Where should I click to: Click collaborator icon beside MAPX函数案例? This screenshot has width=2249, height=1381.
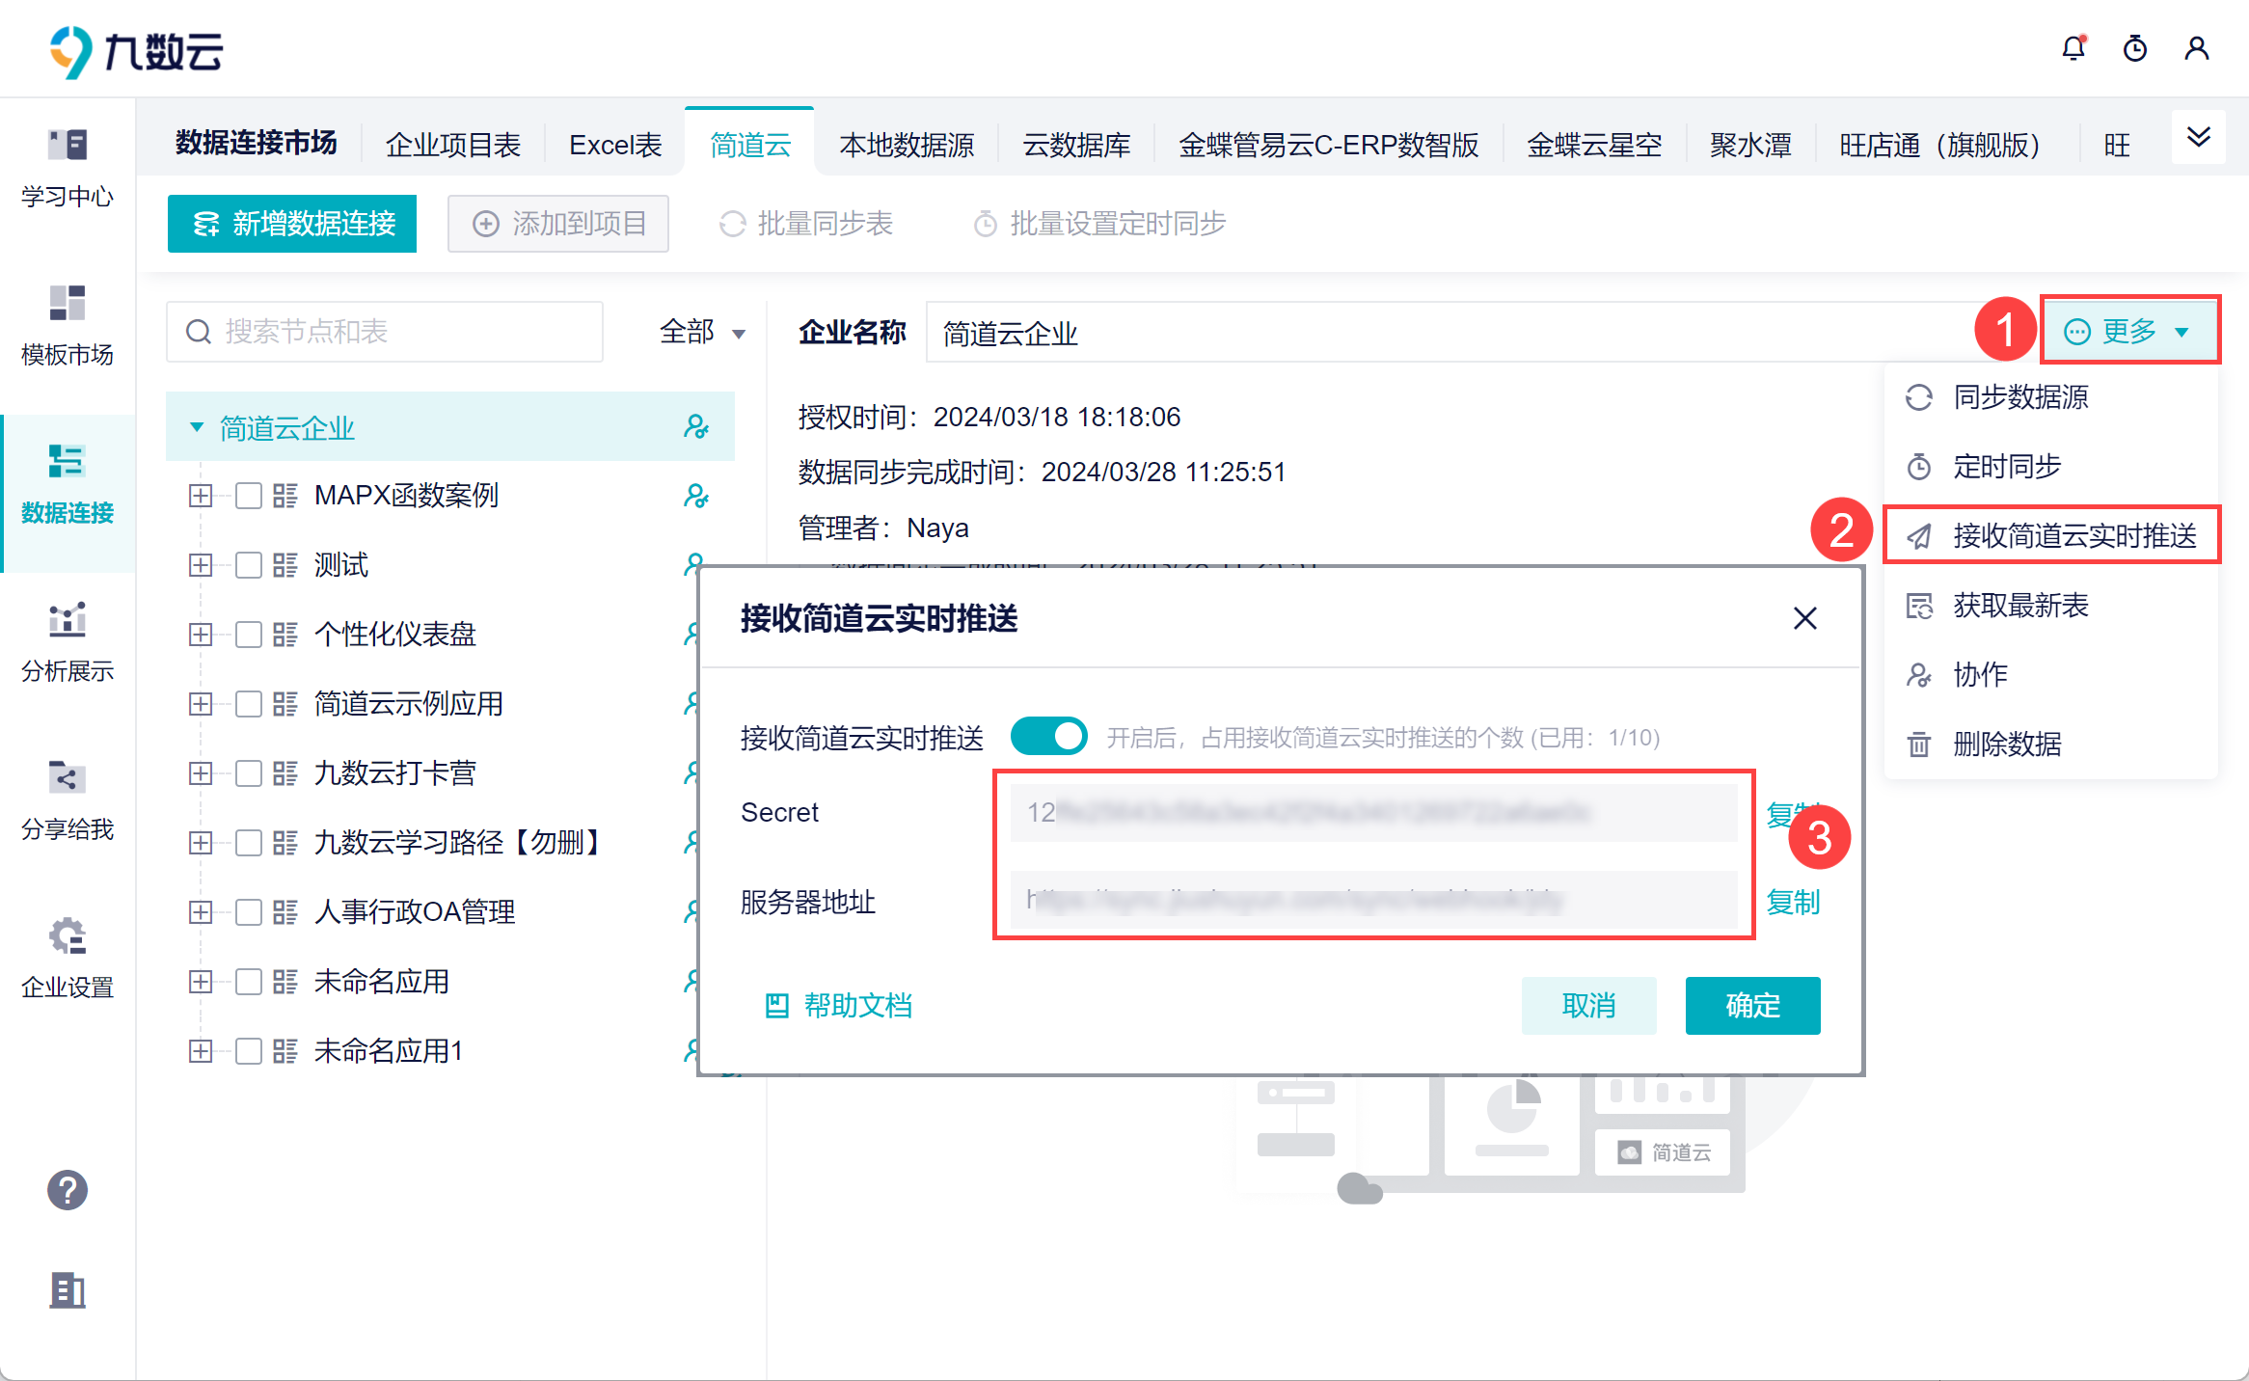pos(695,496)
